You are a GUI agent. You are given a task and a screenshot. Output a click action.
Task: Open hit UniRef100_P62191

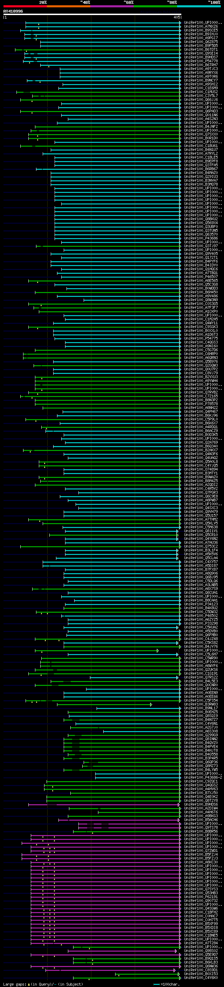[x=201, y=897]
